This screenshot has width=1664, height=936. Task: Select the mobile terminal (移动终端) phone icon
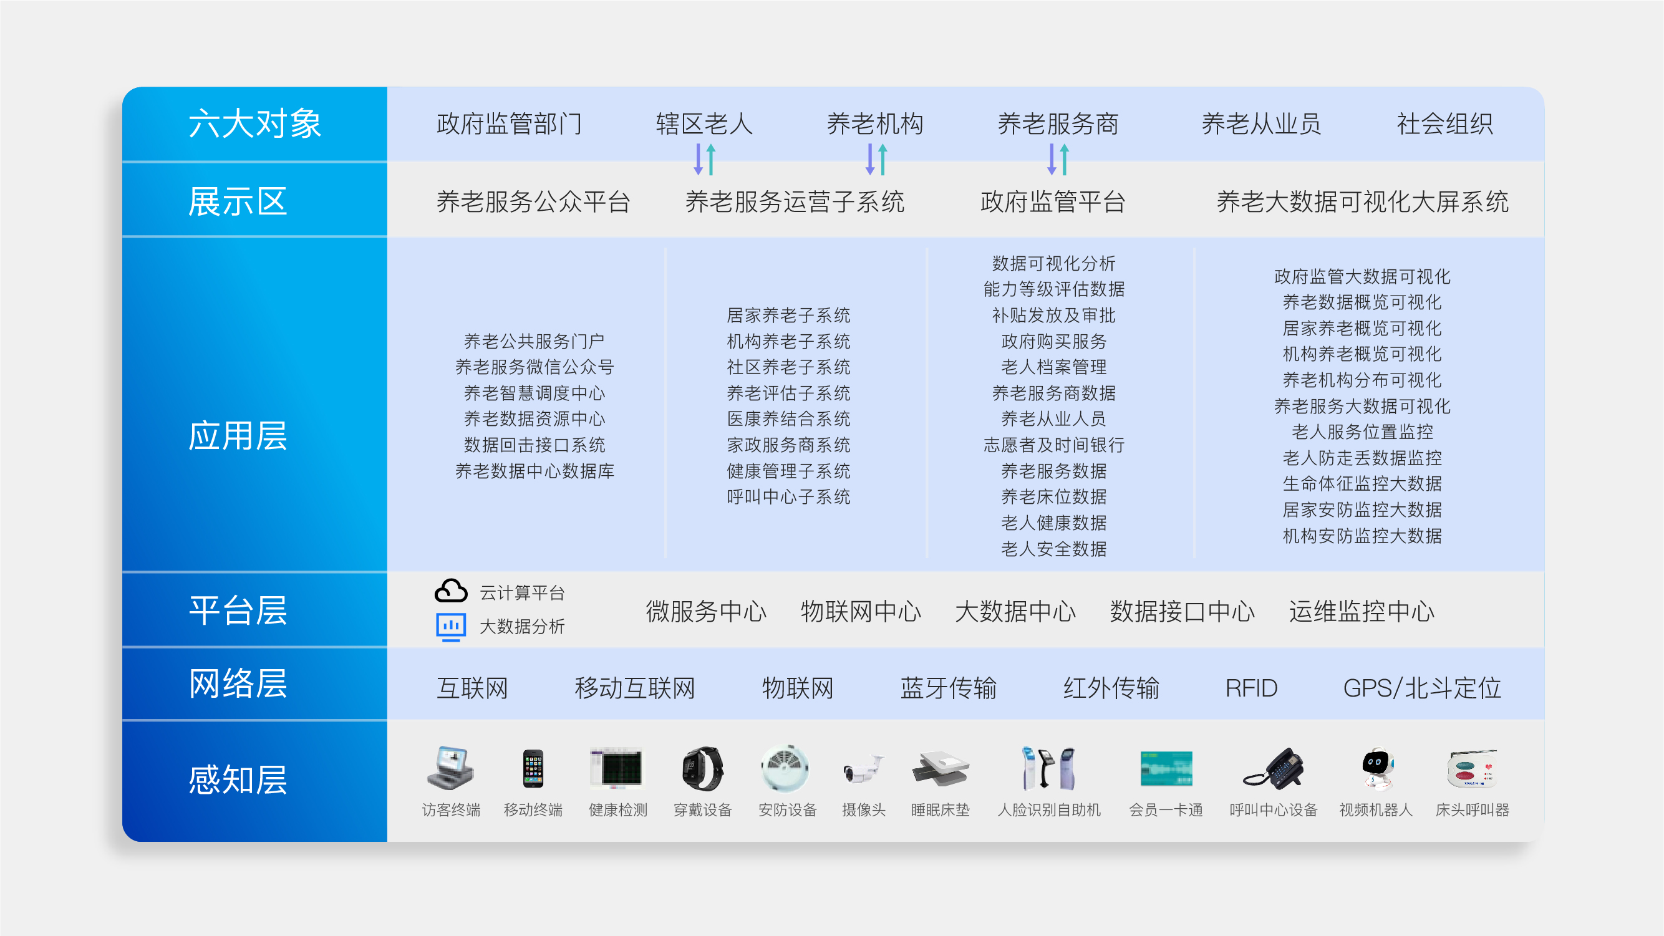coord(533,768)
